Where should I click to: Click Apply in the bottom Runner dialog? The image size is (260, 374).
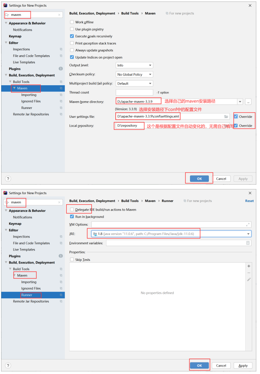(x=243, y=365)
